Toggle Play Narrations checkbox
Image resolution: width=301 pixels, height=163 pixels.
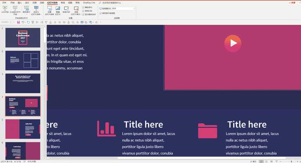pos(87,7)
